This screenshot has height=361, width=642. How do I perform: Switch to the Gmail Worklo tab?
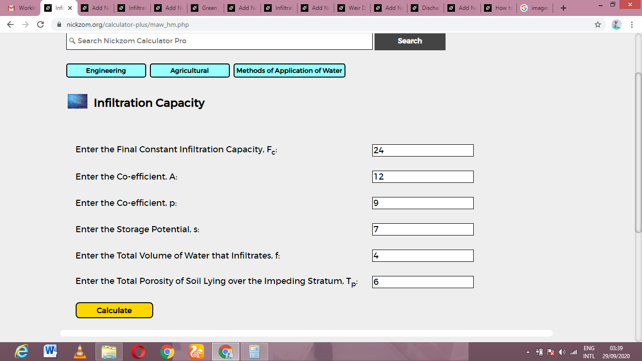pyautogui.click(x=22, y=8)
